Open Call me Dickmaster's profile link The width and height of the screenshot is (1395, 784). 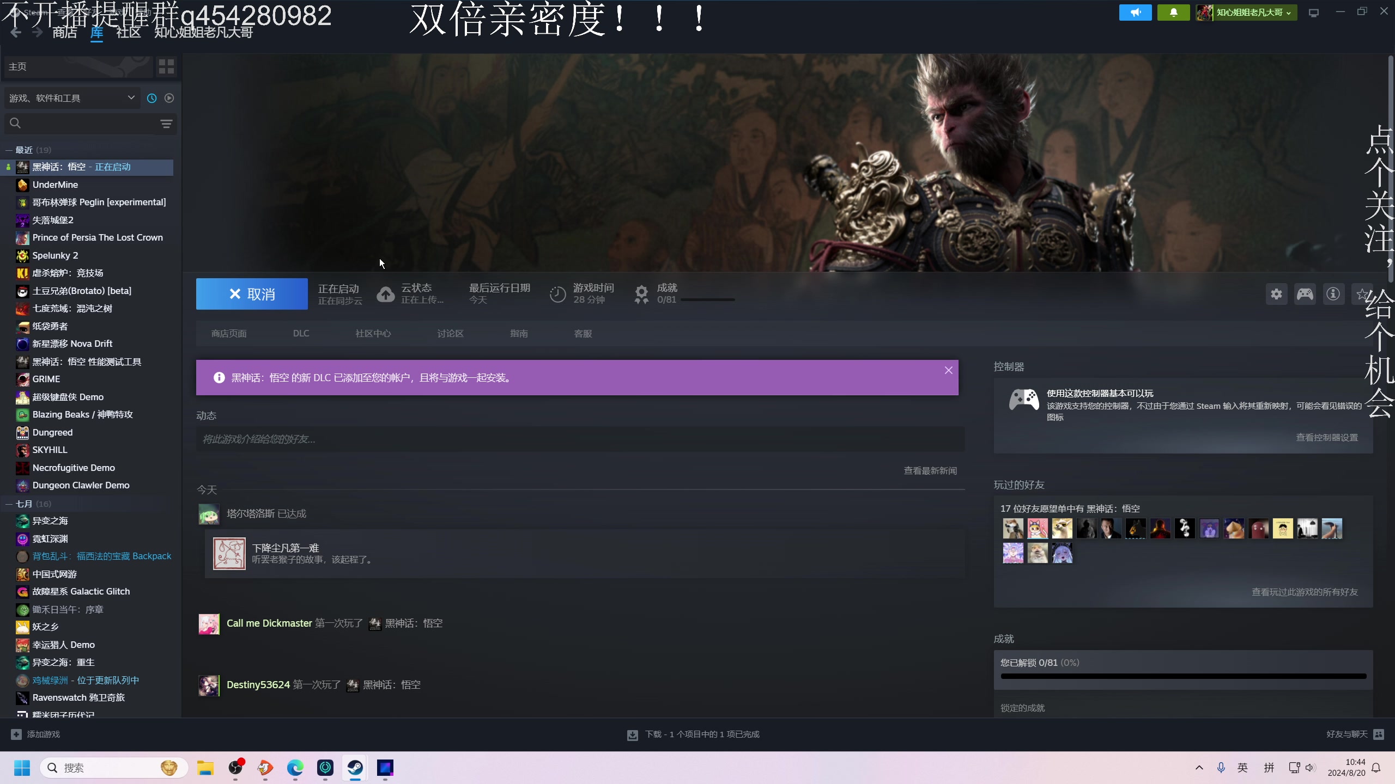269,623
